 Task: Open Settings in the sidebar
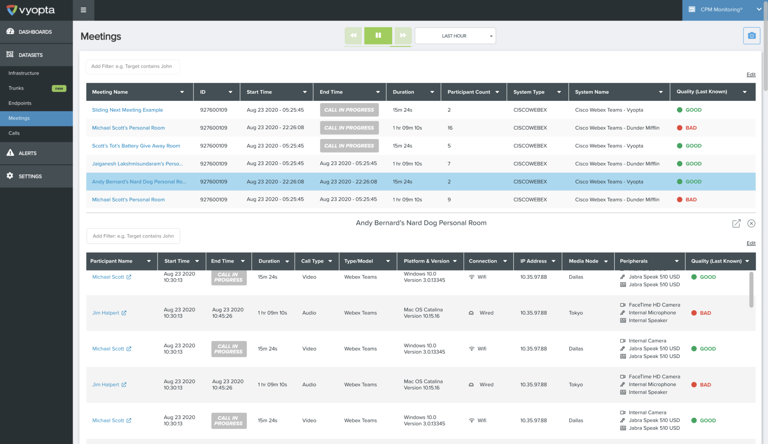36,176
